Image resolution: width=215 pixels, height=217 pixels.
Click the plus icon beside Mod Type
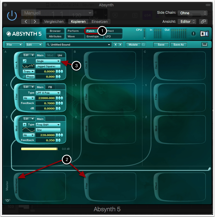(x=24, y=125)
